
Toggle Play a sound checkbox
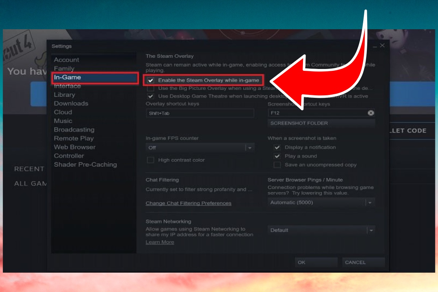tap(277, 156)
